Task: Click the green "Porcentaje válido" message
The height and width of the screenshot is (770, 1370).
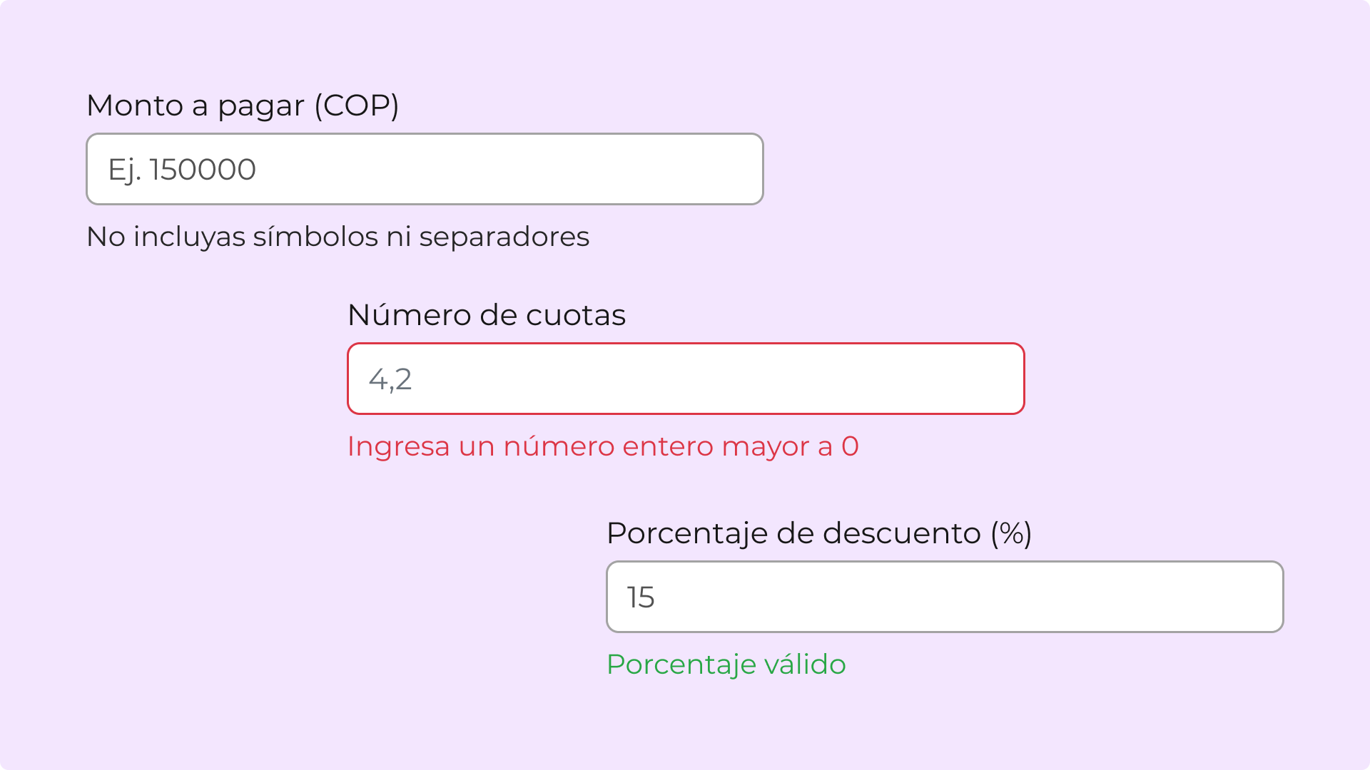Action: pos(726,664)
